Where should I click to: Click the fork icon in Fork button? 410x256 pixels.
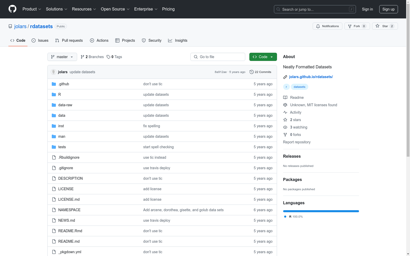click(350, 26)
